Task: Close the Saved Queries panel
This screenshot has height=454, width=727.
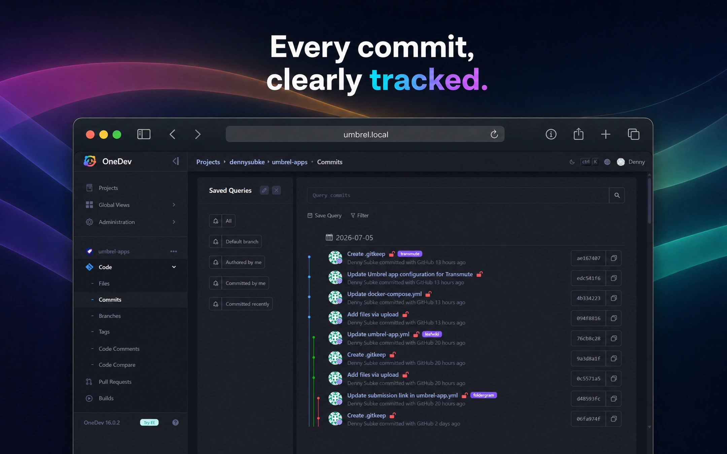Action: [x=276, y=190]
